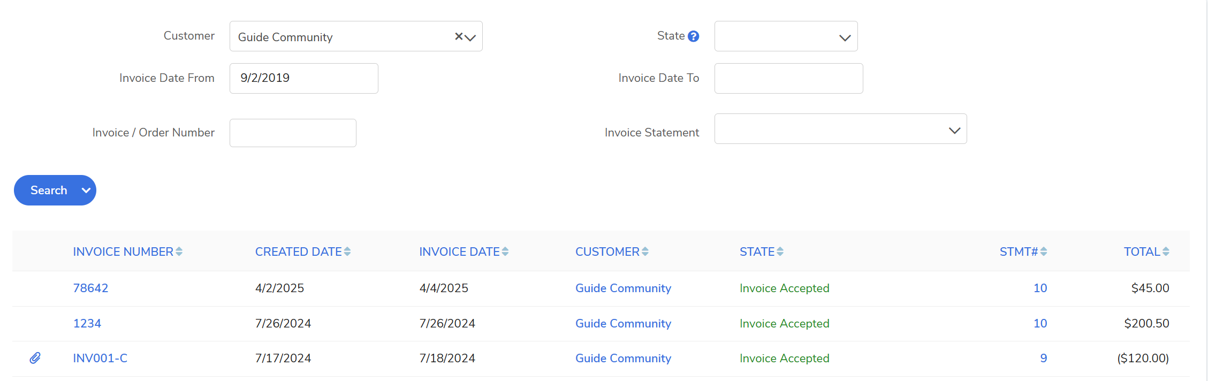This screenshot has width=1208, height=381.
Task: Open invoice 78642
Action: 90,288
